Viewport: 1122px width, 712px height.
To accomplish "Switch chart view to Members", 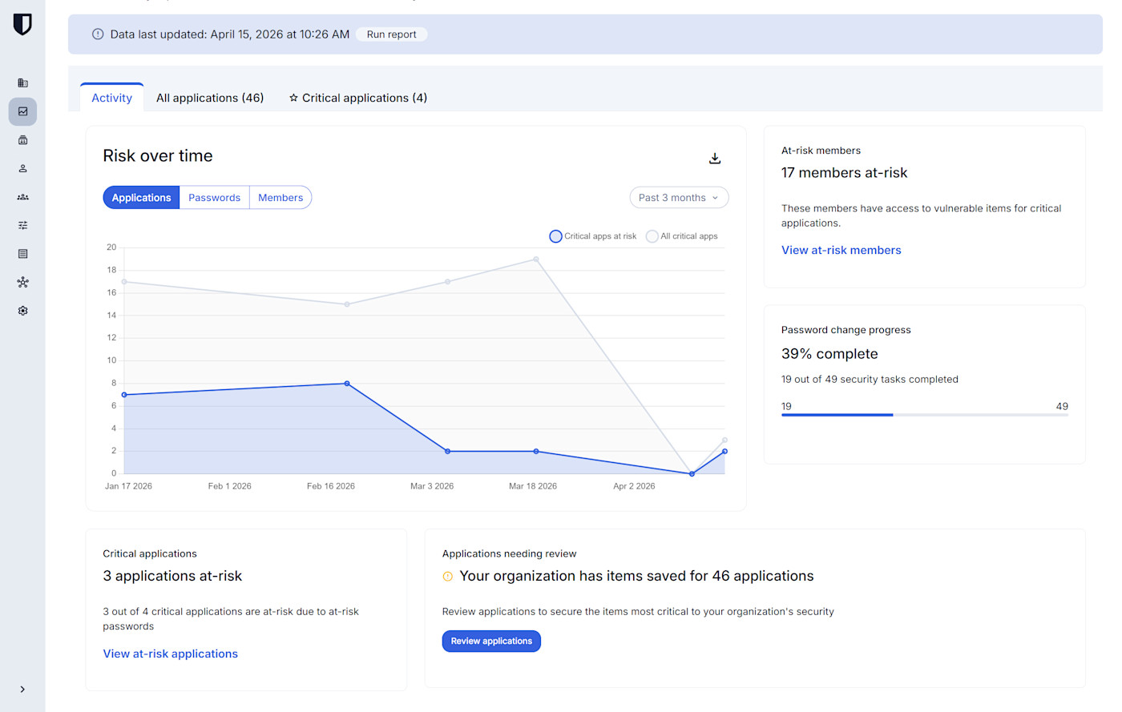I will pos(280,198).
